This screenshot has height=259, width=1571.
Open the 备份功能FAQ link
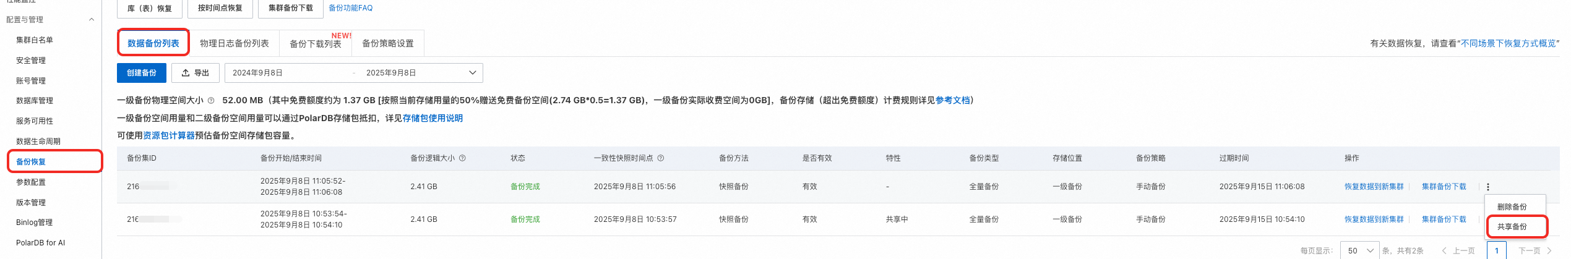point(350,8)
